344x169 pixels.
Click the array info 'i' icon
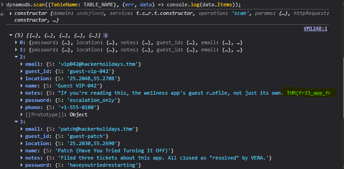(105, 35)
